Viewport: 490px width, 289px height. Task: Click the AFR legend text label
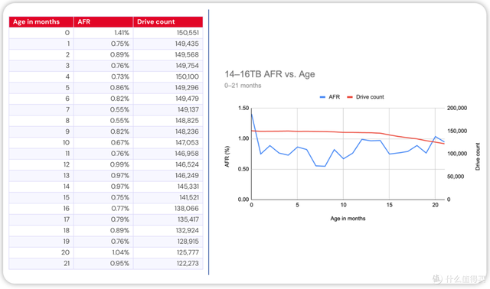point(334,97)
